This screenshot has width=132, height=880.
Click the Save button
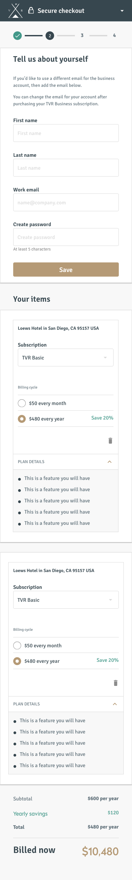tap(66, 270)
